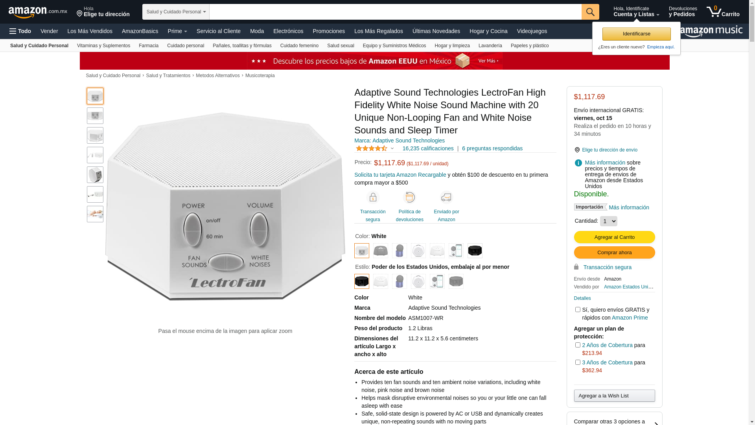The height and width of the screenshot is (425, 755).
Task: Open the Todo hamburger menu
Action: click(20, 31)
